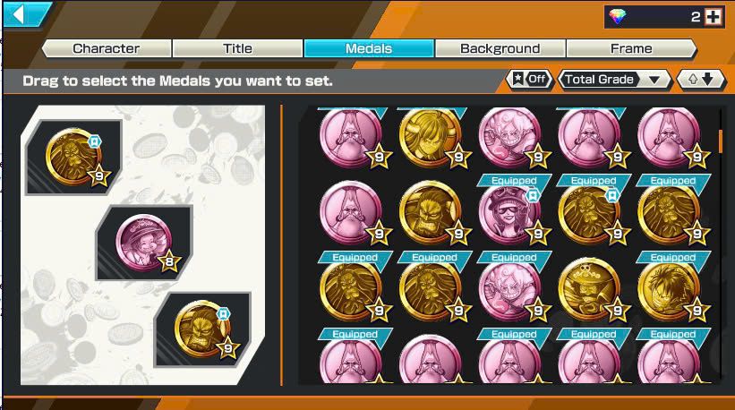Switch to the Title tab

(x=237, y=48)
